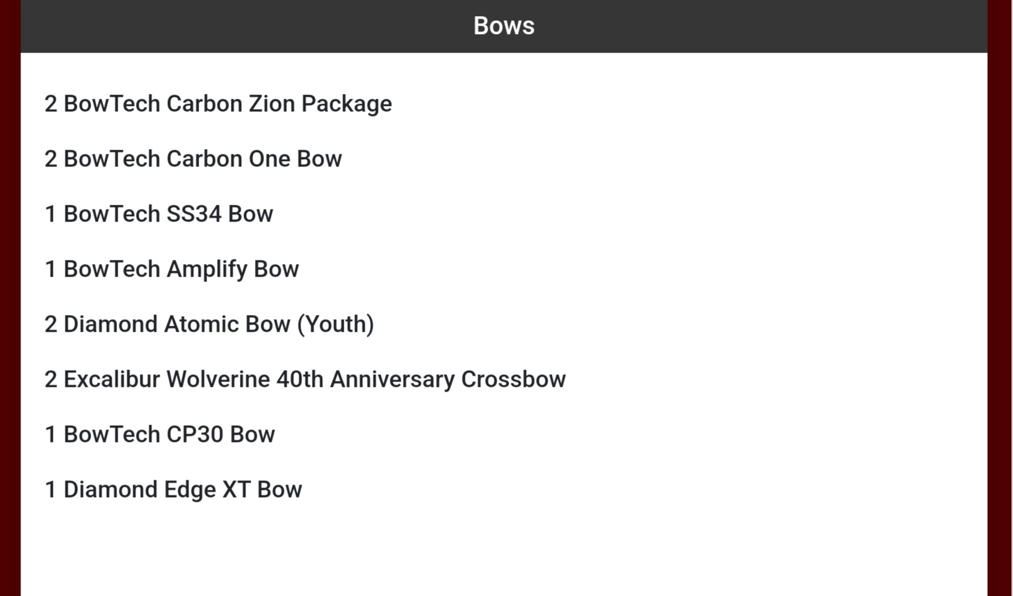Click quantity 2 before Excalibur Wolverine

[x=51, y=379]
